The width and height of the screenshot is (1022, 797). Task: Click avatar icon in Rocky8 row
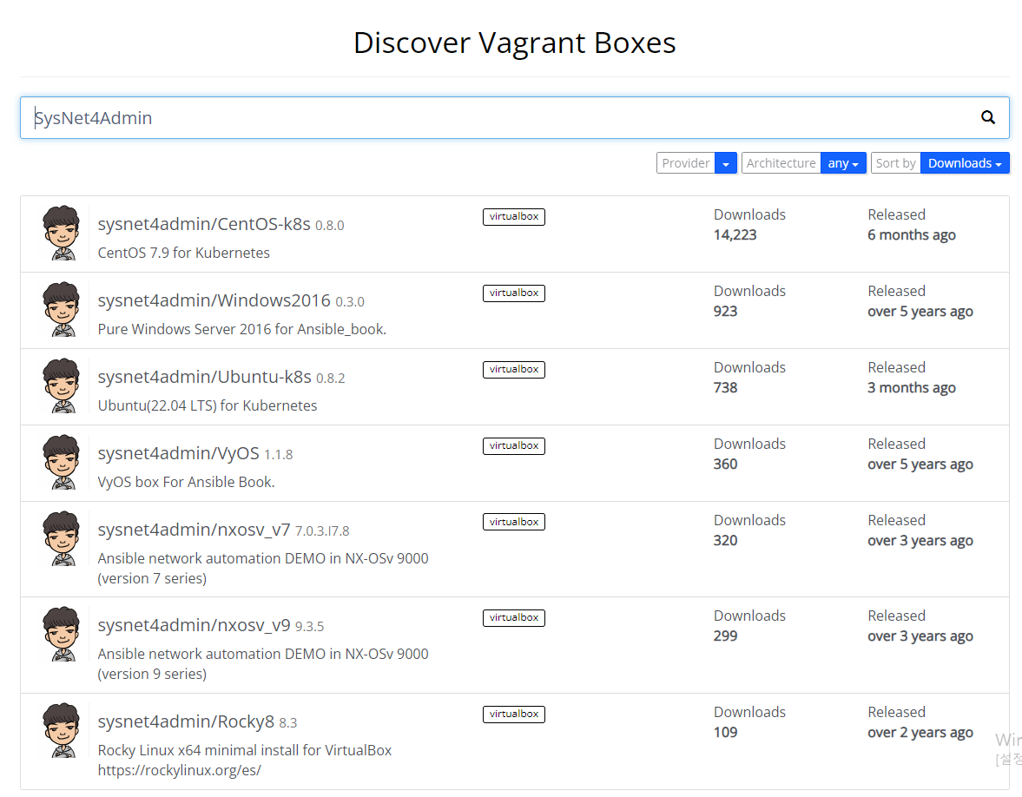point(62,730)
